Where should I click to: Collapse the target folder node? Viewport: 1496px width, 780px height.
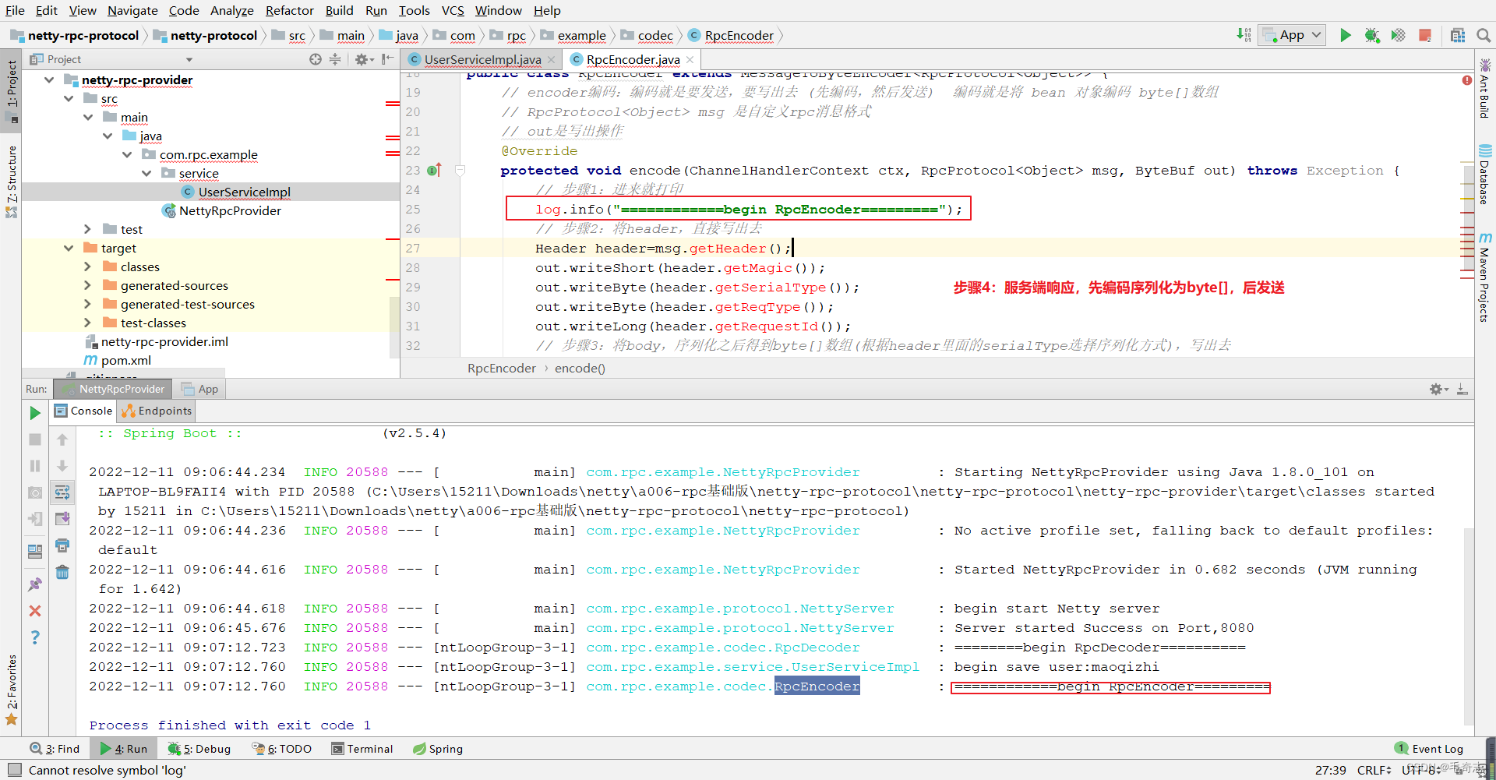point(69,248)
